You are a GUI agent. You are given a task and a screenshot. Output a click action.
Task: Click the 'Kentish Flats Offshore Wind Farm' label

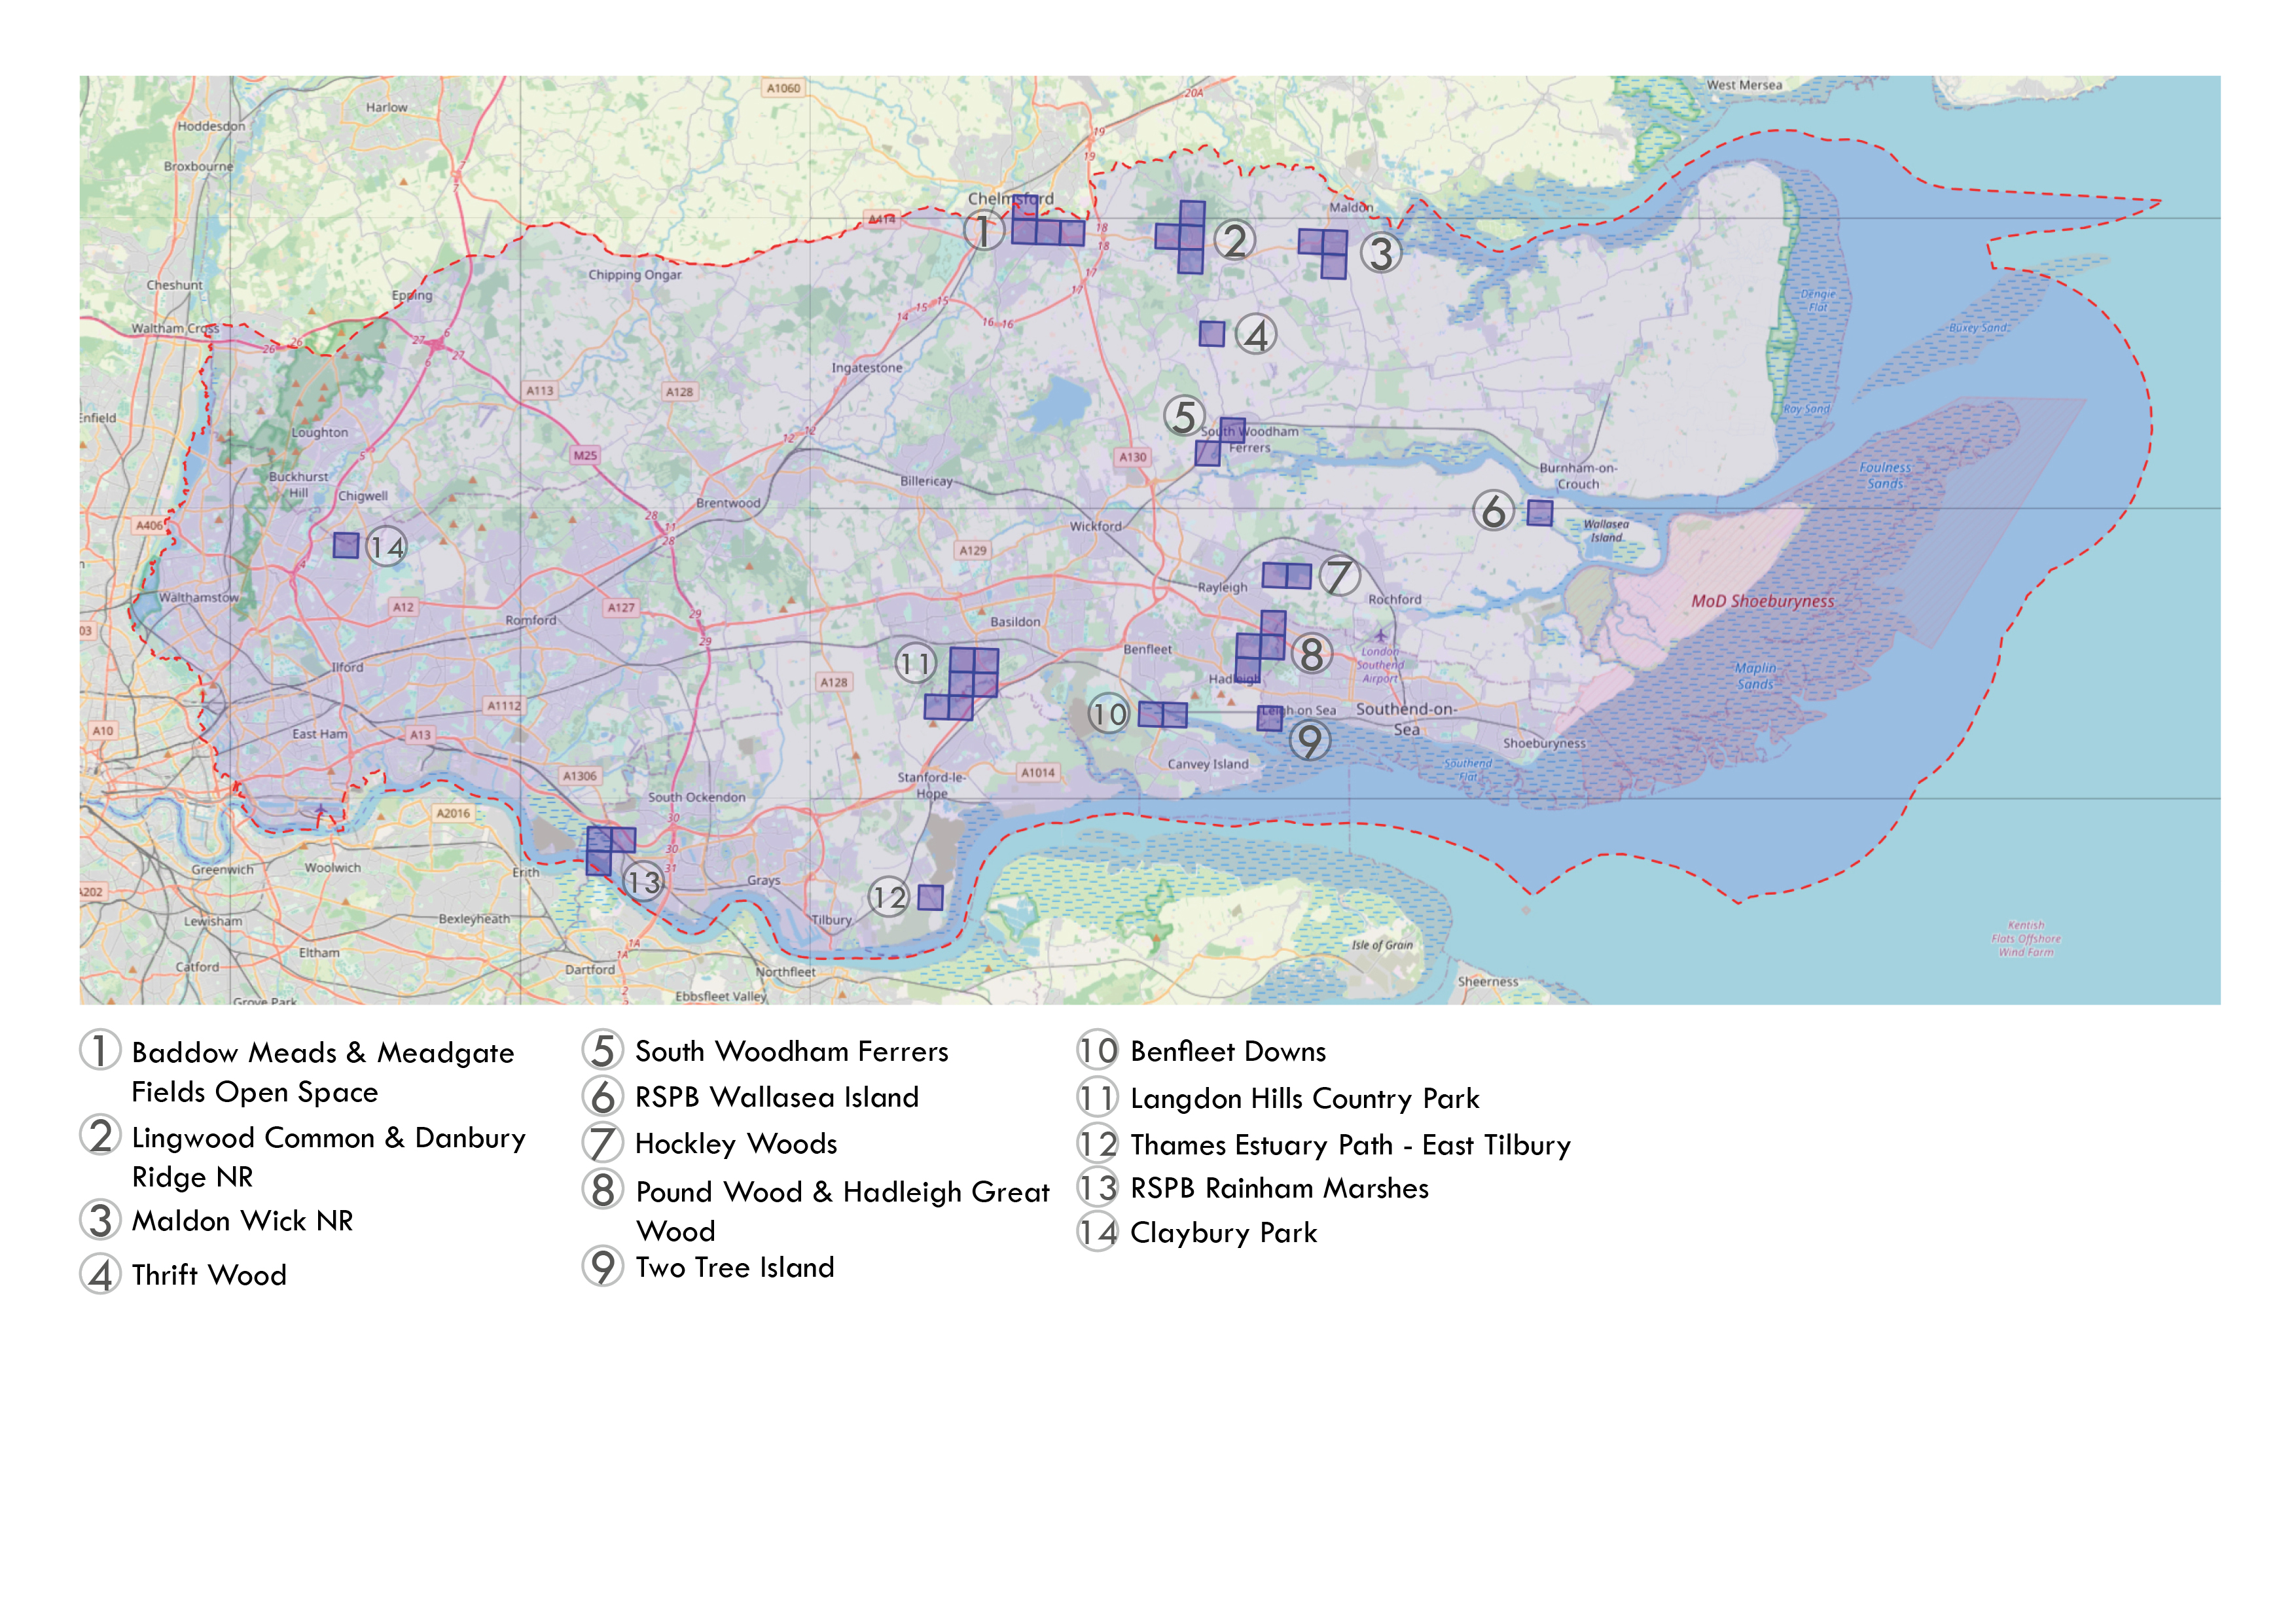point(2026,939)
